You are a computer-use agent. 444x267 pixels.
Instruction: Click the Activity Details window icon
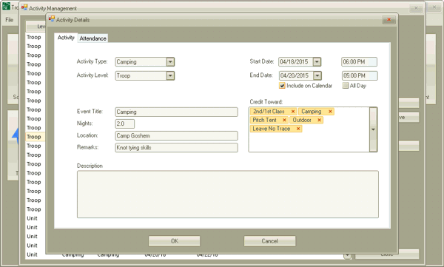point(52,19)
